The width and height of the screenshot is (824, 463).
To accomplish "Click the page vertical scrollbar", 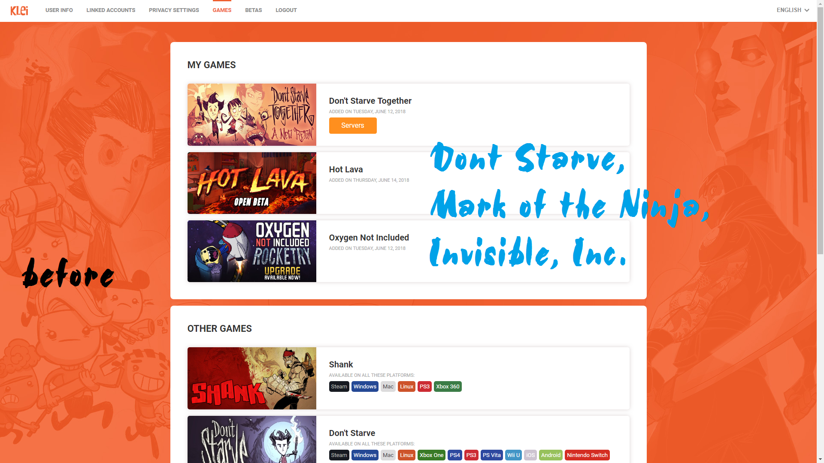I will coord(820,129).
